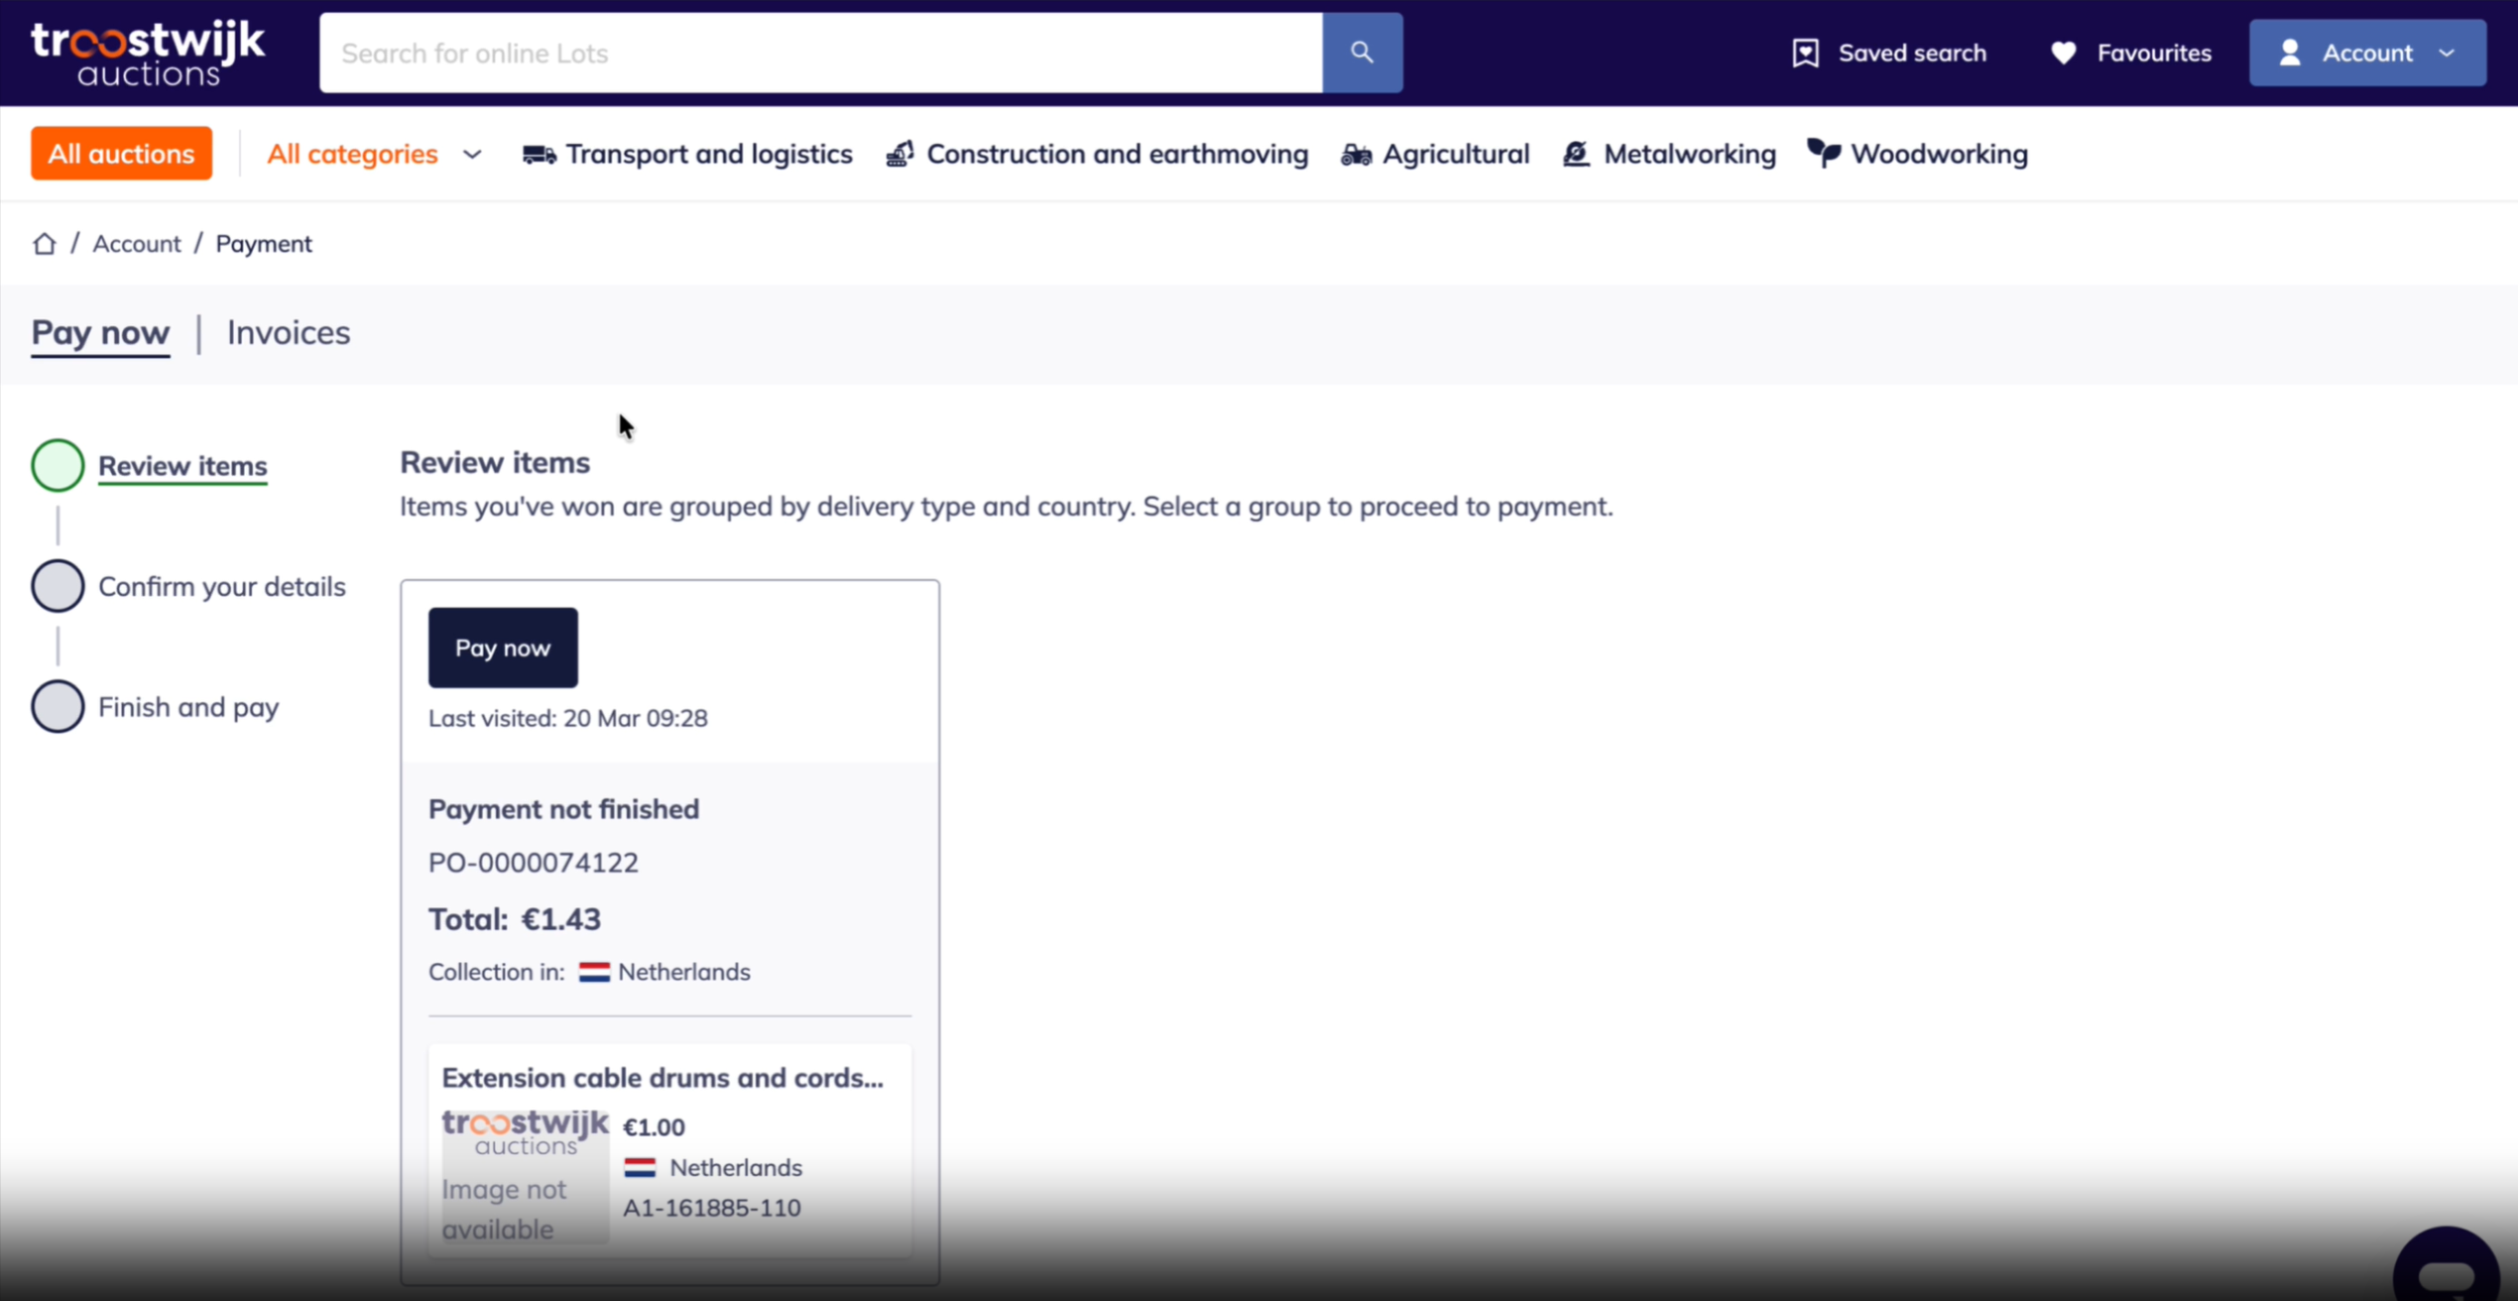Click the Transport and logistics truck icon
The image size is (2518, 1301).
539,154
